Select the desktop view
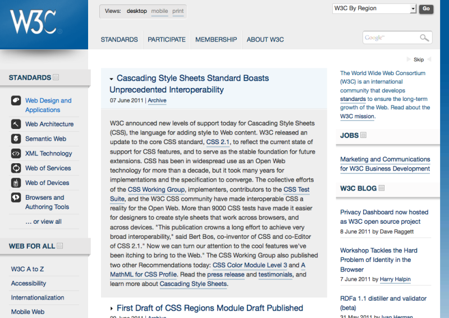This screenshot has height=318, width=449. click(136, 11)
